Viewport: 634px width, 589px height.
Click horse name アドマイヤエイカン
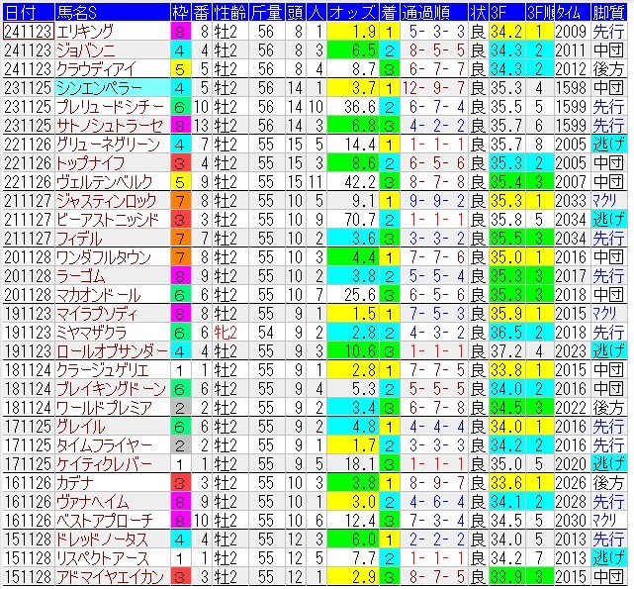pyautogui.click(x=109, y=576)
